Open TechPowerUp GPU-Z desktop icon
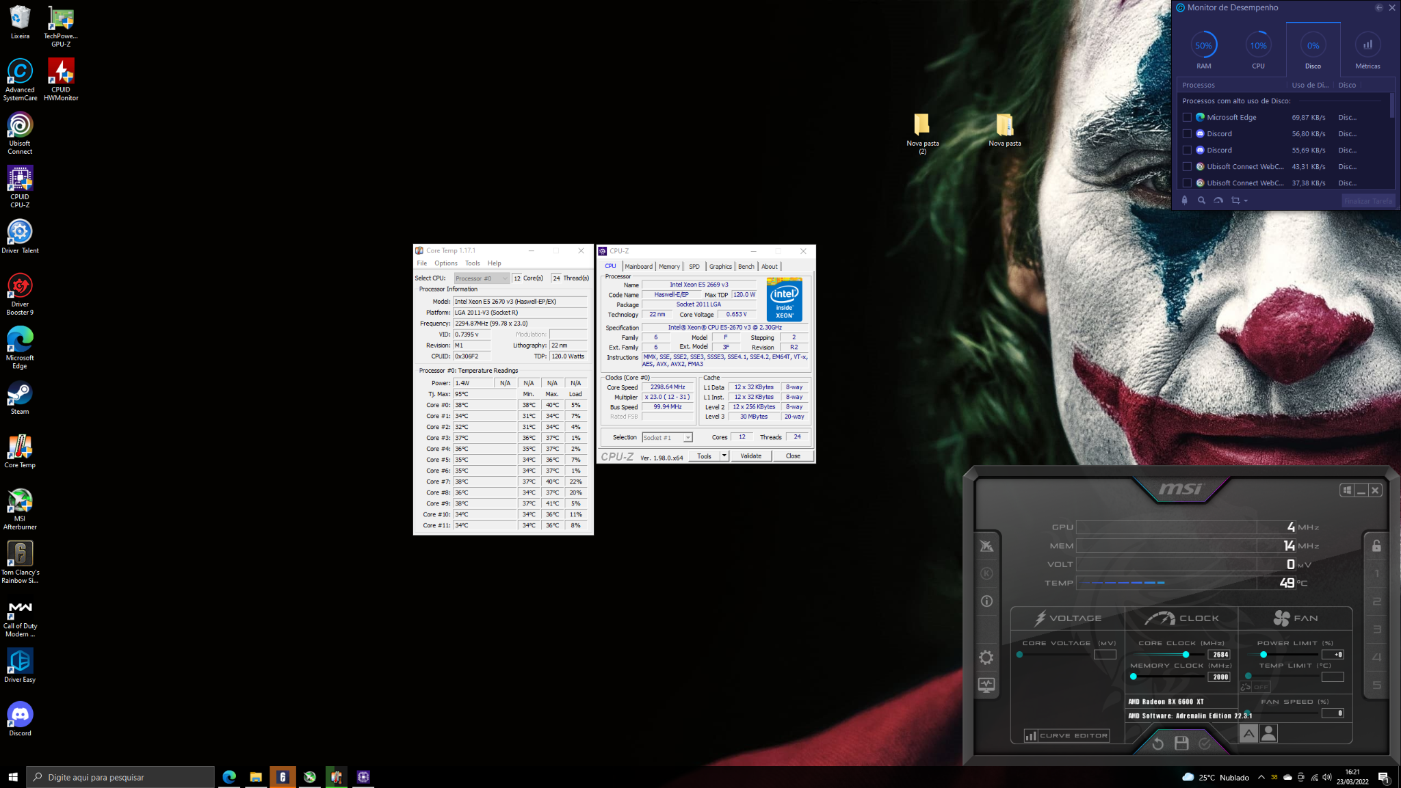The image size is (1401, 788). 61,26
